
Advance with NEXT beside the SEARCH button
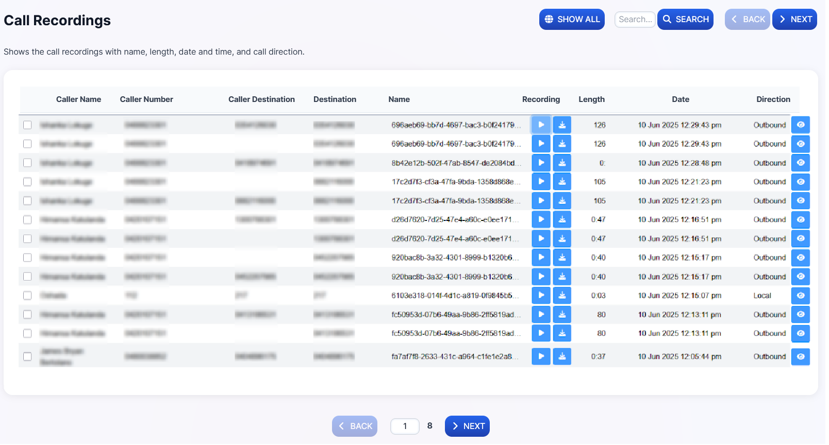tap(794, 19)
